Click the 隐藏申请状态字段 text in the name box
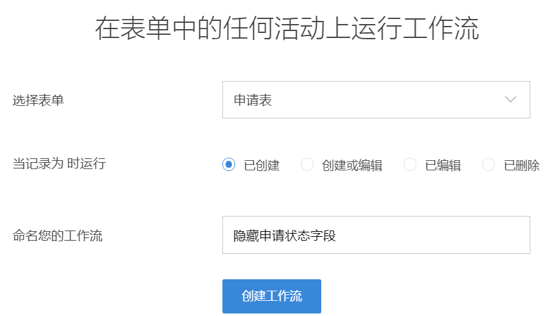This screenshot has height=316, width=550. click(x=285, y=236)
